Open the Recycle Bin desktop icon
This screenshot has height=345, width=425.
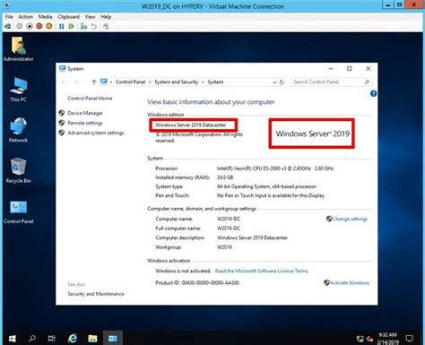click(x=18, y=170)
